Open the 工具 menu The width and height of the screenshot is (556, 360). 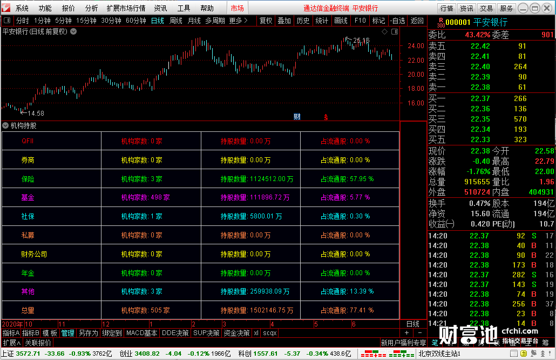pos(184,8)
